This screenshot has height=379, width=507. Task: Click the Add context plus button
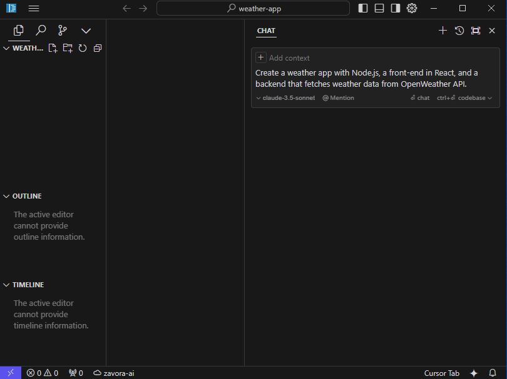pos(260,57)
